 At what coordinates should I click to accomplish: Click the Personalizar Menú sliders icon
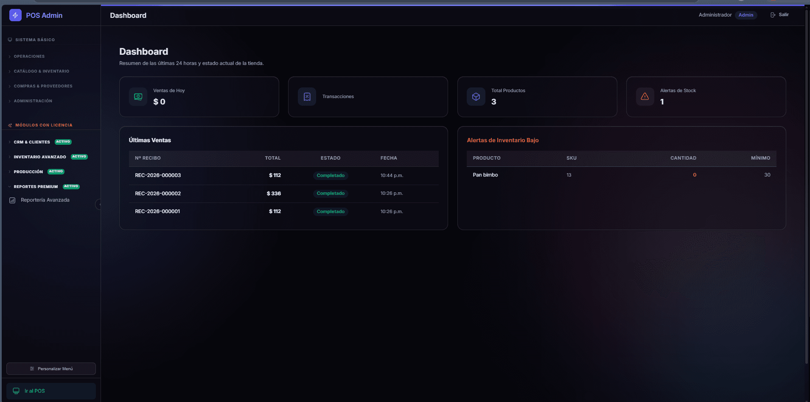[32, 368]
